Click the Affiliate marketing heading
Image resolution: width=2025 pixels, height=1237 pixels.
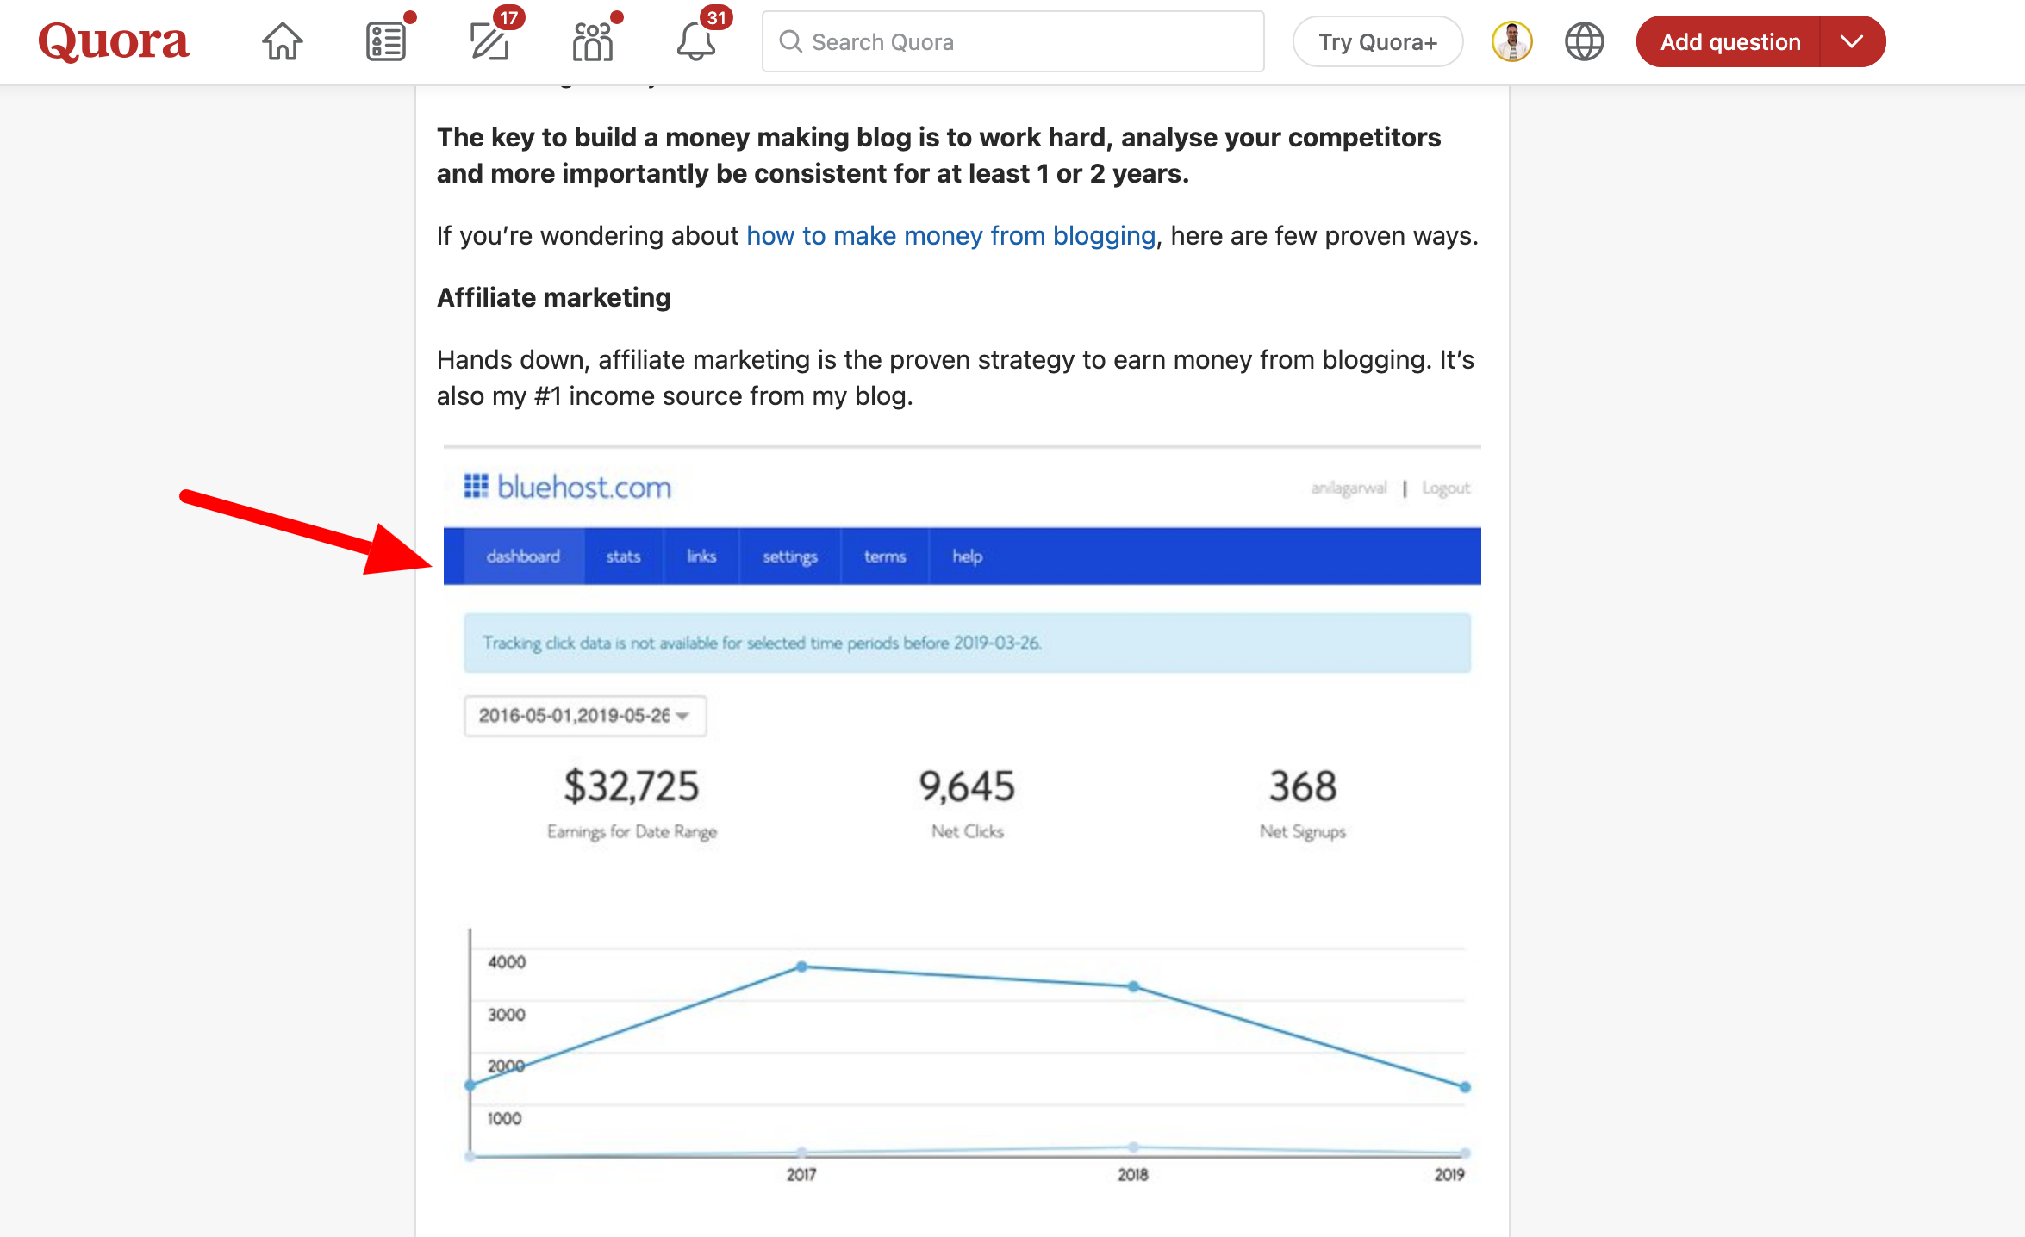coord(554,297)
